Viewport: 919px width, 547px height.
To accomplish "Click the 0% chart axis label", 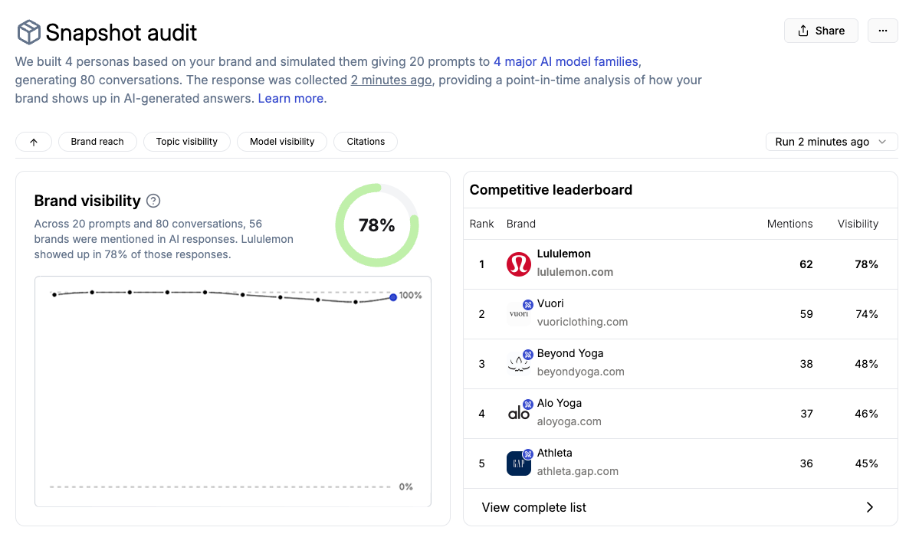I will (x=405, y=486).
